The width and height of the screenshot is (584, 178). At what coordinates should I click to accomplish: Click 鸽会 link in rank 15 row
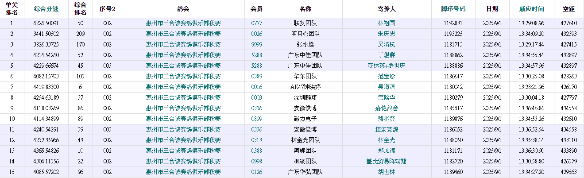(183, 172)
